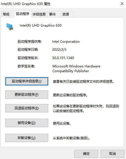This screenshot has height=159, width=126.
Task: Click the dialog title bar text
Action: pyautogui.click(x=26, y=4)
